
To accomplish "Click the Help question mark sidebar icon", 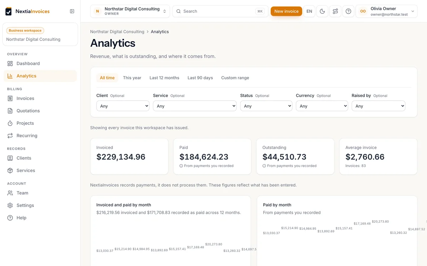I will (x=10, y=218).
